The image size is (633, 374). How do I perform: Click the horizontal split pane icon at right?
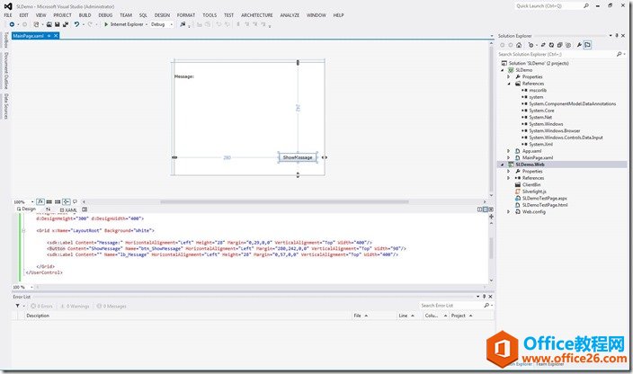486,209
